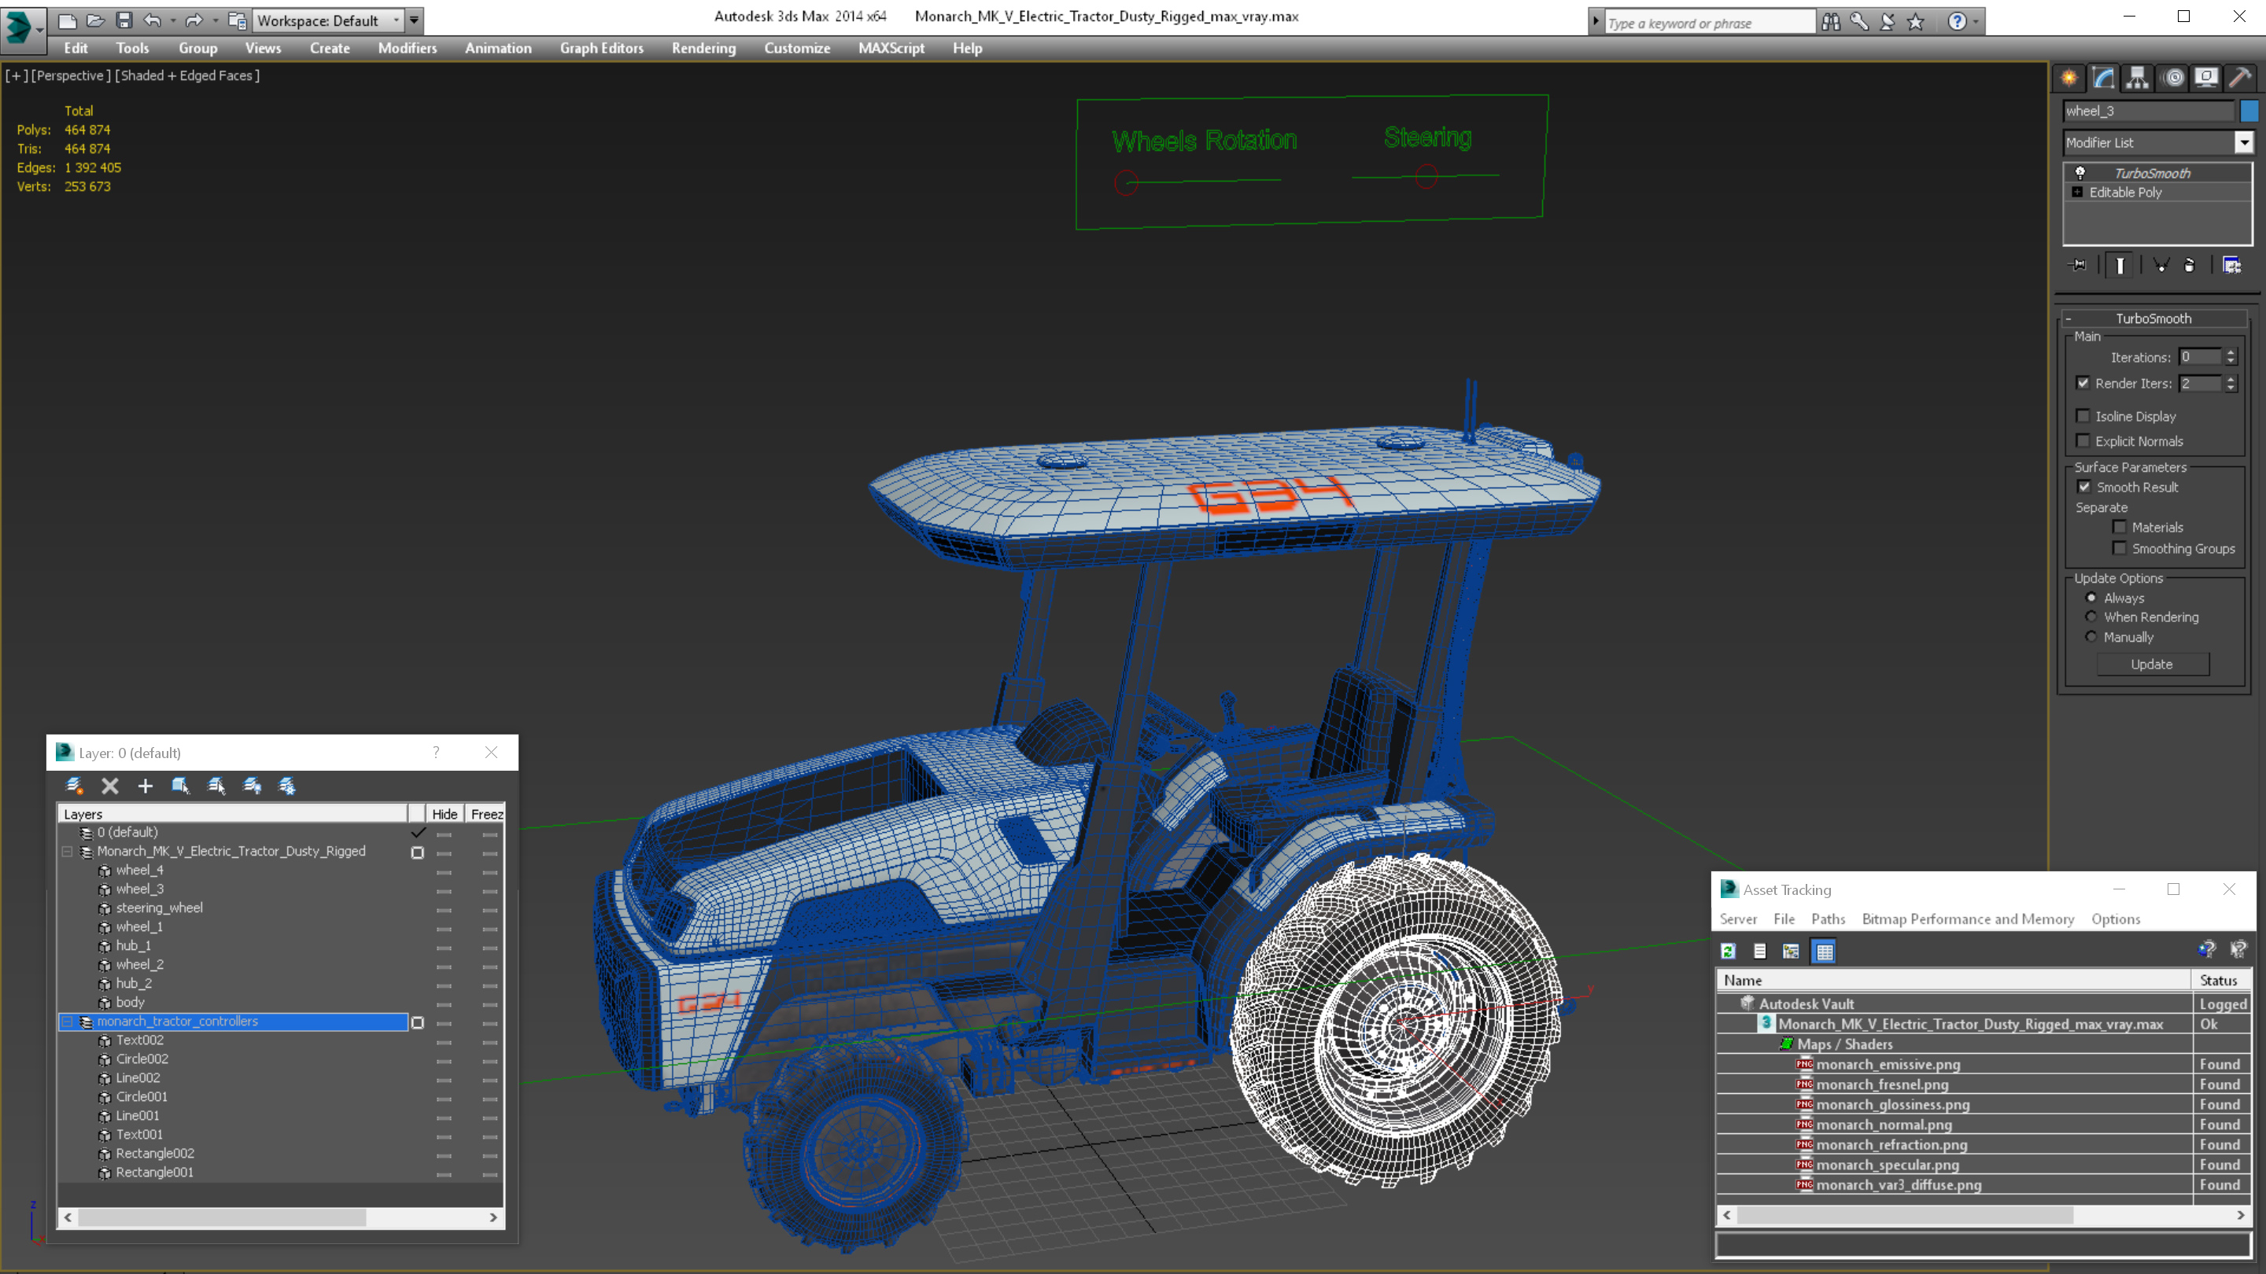Open the Utilities hammer tab

click(x=2241, y=79)
